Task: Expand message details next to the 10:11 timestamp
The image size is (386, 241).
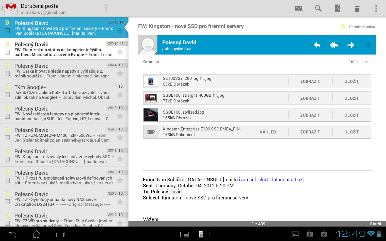Action: point(367,62)
